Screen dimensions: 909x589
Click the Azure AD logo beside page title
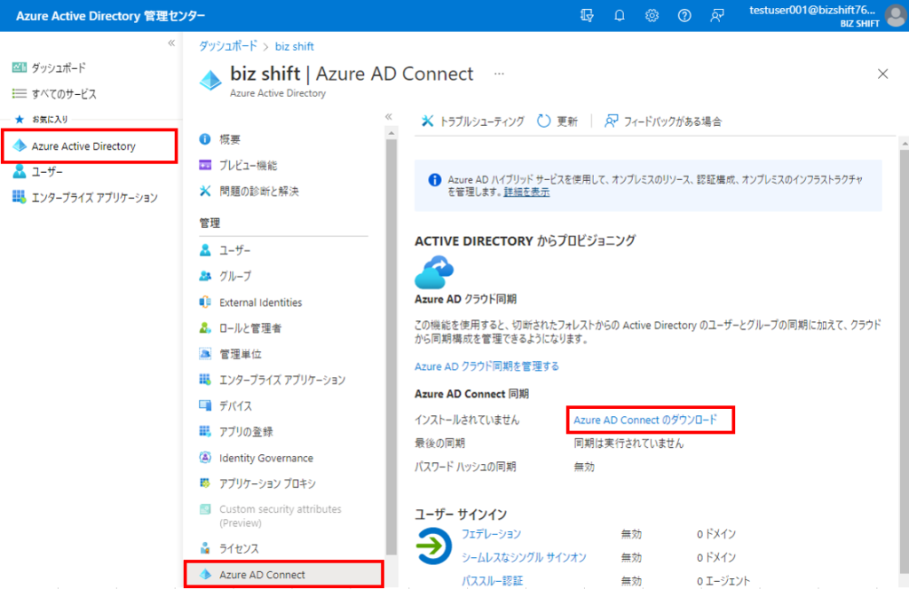click(210, 80)
